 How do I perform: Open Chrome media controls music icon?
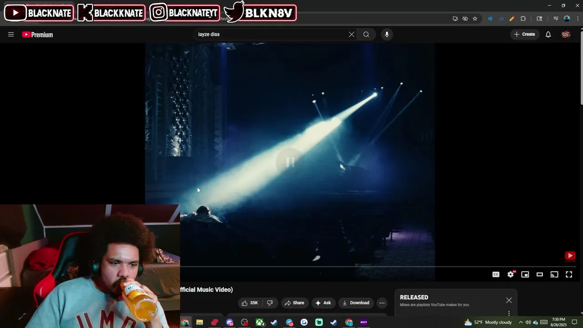[x=556, y=19]
